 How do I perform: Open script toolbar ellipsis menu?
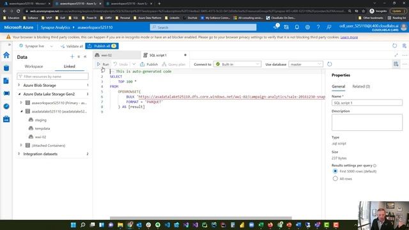[405, 64]
